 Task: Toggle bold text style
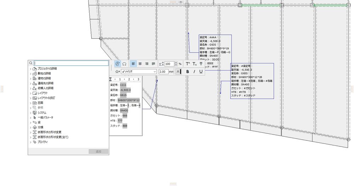click(187, 72)
